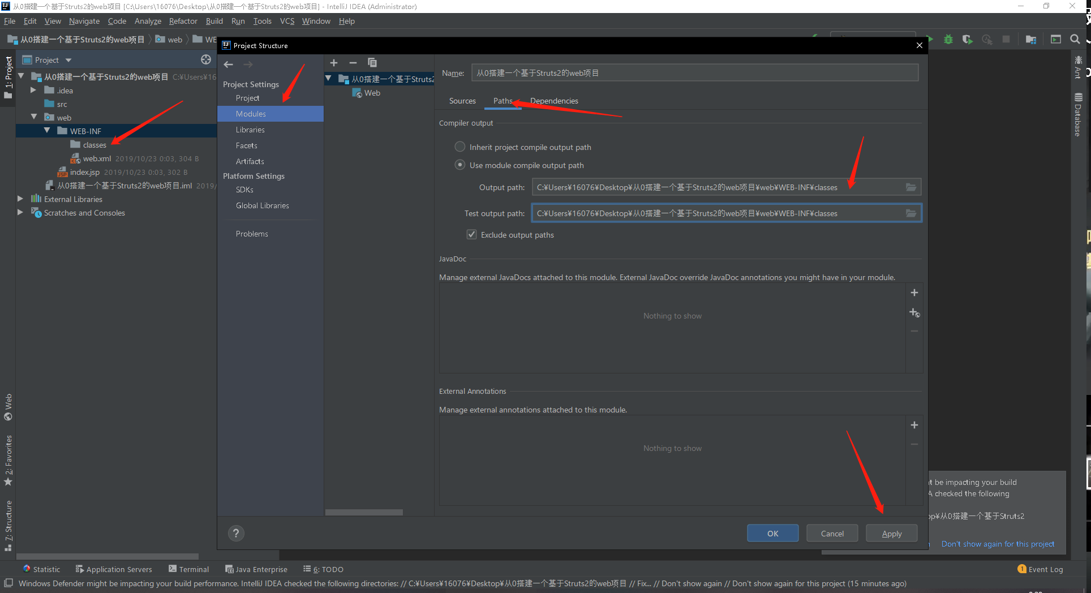1091x593 pixels.
Task: Toggle the Exclude output paths checkbox
Action: (x=471, y=234)
